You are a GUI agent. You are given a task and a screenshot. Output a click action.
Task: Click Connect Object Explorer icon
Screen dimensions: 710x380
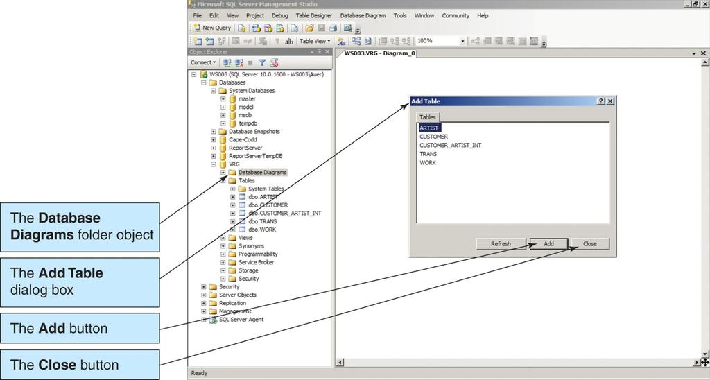click(227, 62)
